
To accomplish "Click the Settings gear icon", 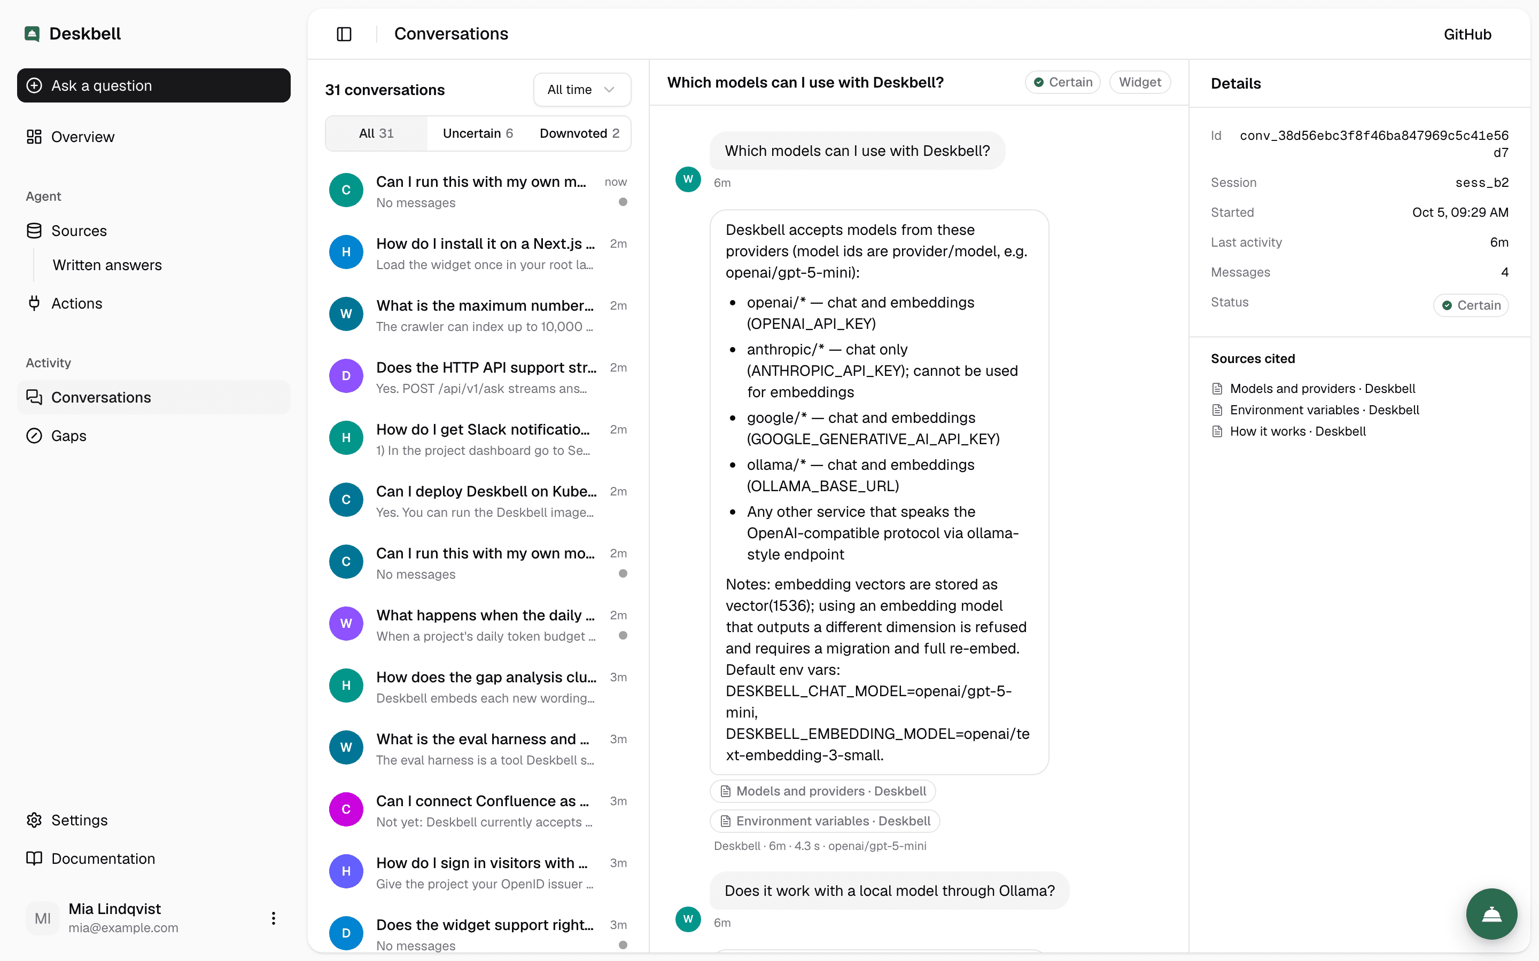I will 34,820.
